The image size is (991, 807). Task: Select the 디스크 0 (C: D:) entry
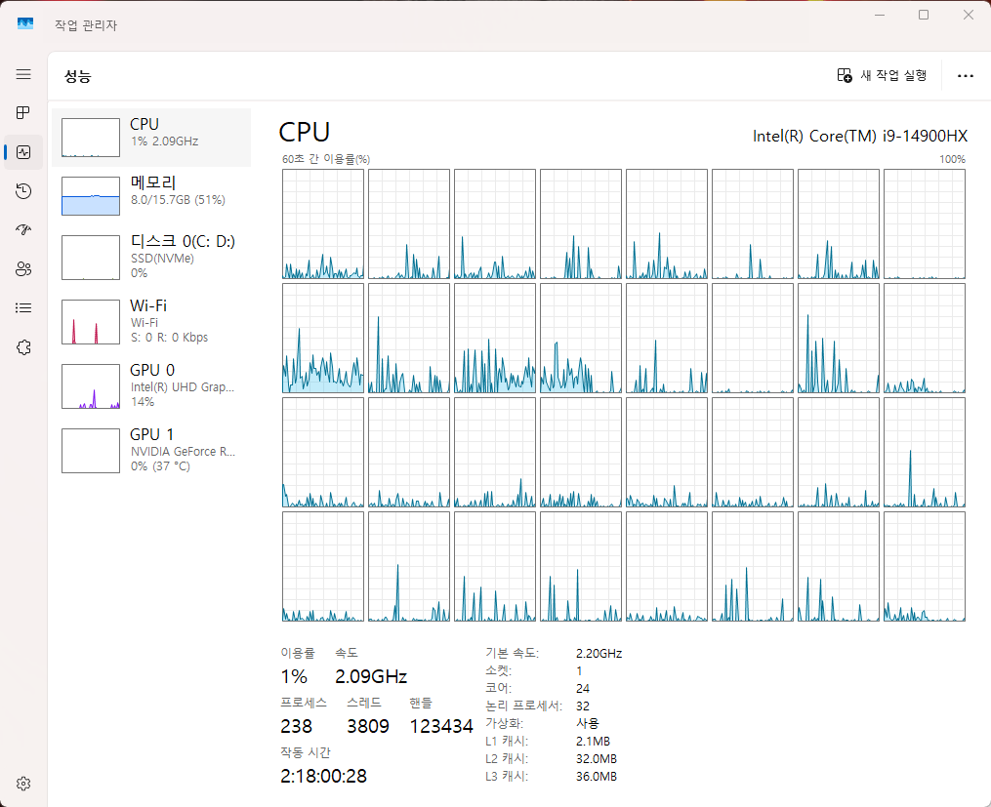[x=151, y=257]
